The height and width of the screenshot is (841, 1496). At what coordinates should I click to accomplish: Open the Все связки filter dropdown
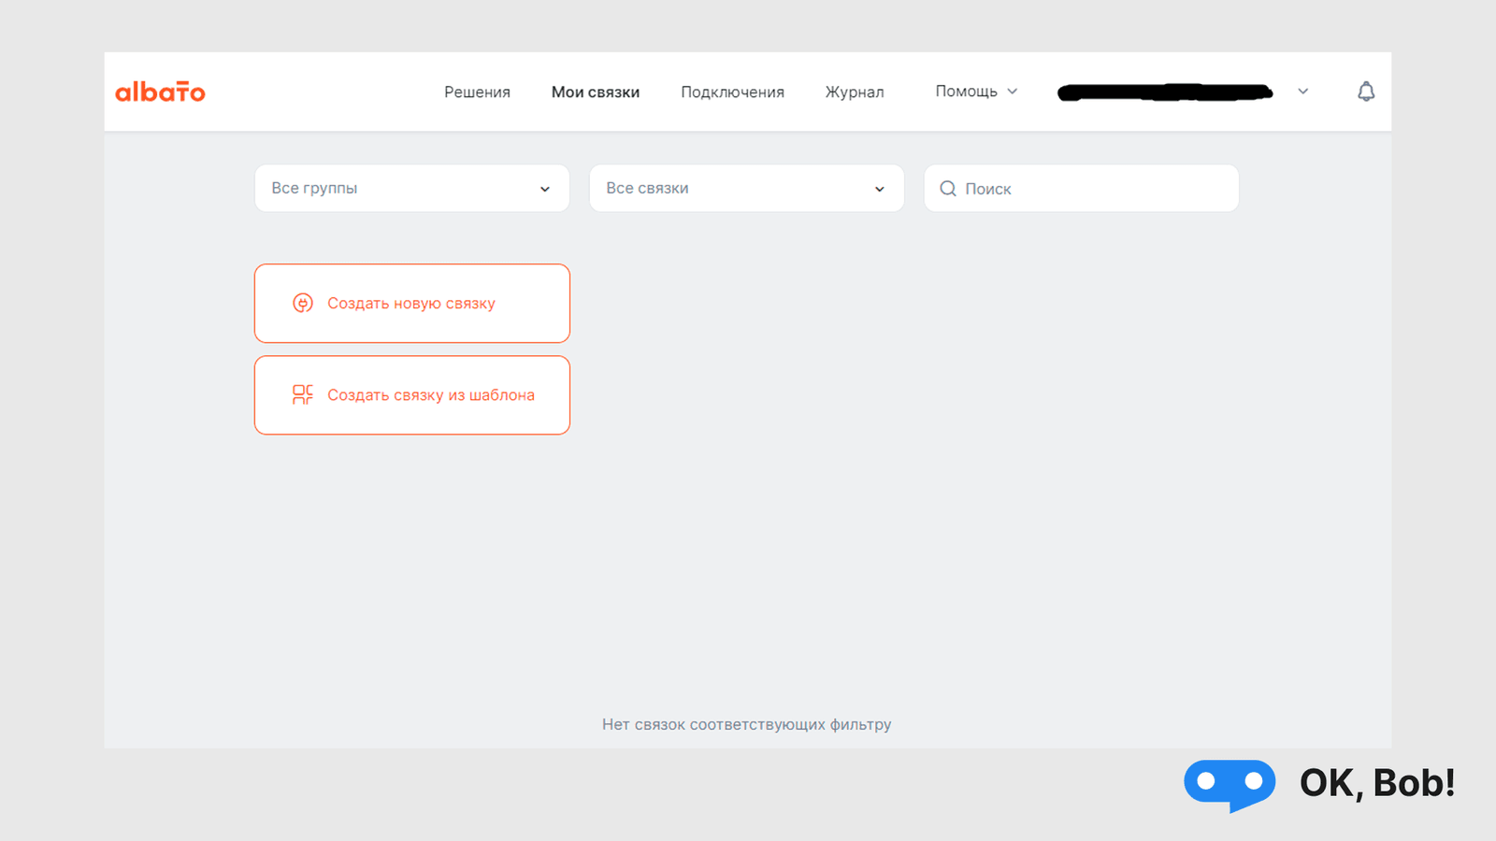pyautogui.click(x=746, y=189)
